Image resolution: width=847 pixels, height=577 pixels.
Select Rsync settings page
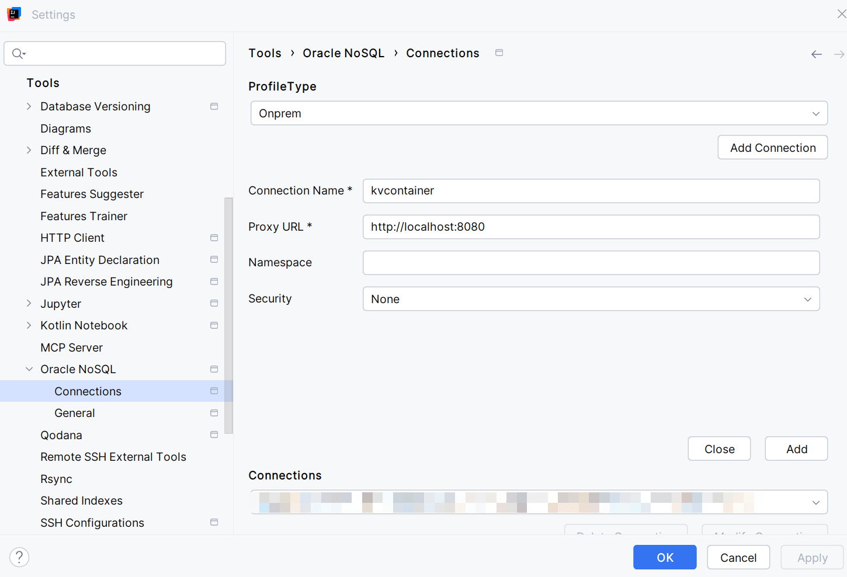(x=57, y=479)
